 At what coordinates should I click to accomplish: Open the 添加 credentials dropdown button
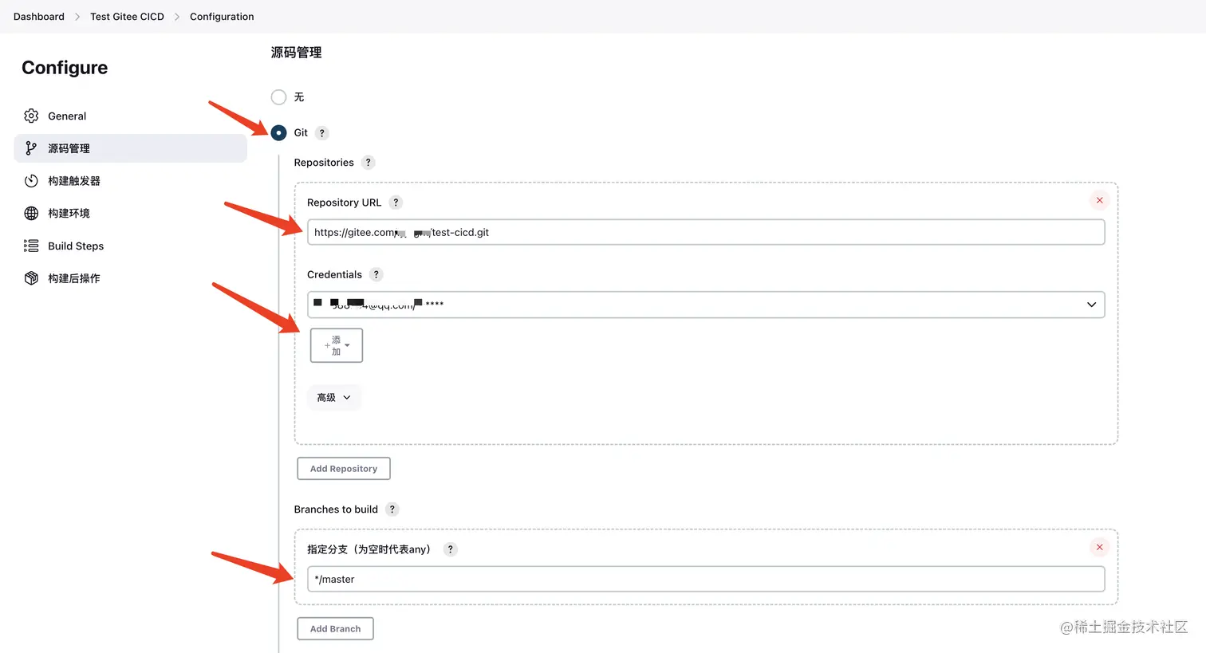[336, 344]
